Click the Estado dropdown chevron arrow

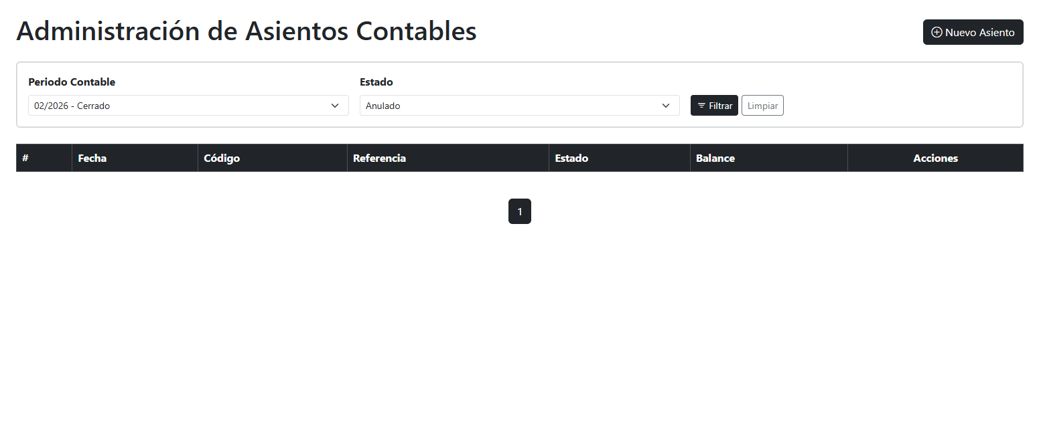666,105
